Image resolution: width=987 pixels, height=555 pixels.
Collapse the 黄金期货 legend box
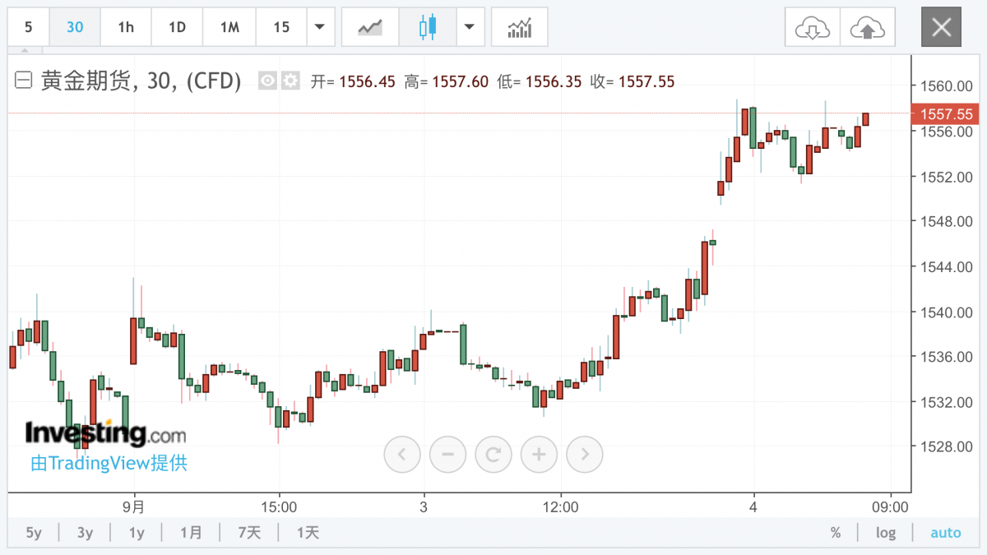pos(24,81)
